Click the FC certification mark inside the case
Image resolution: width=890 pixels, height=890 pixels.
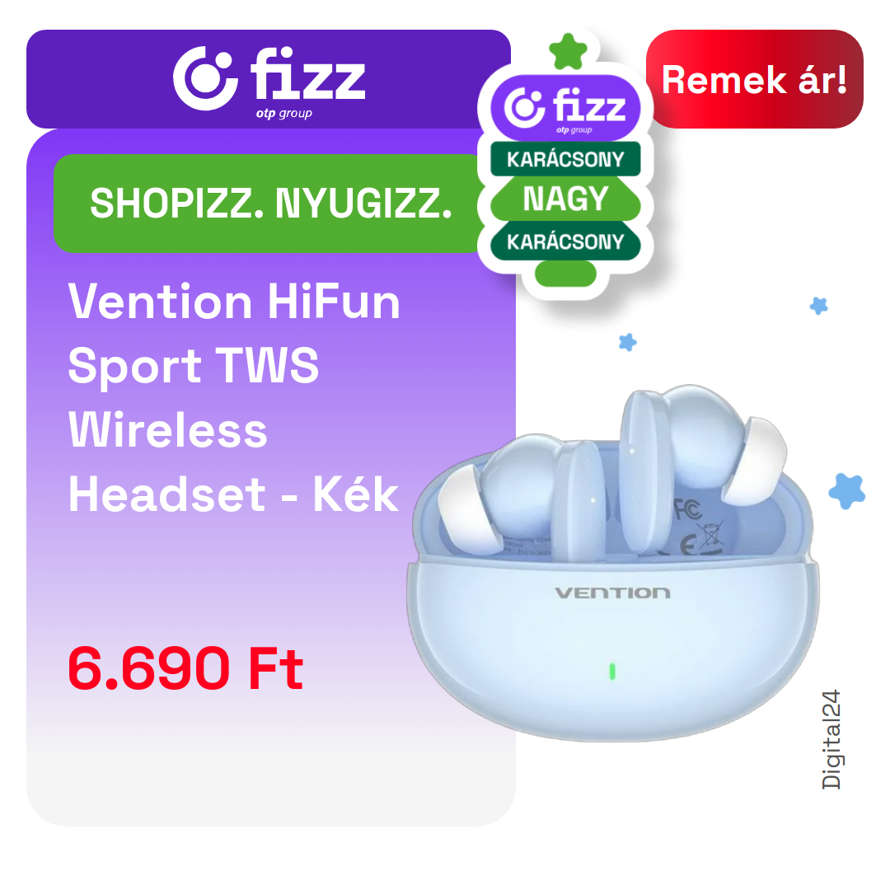point(687,510)
